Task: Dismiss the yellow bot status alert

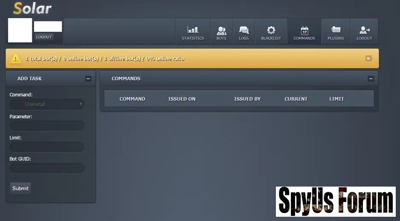Action: (368, 59)
